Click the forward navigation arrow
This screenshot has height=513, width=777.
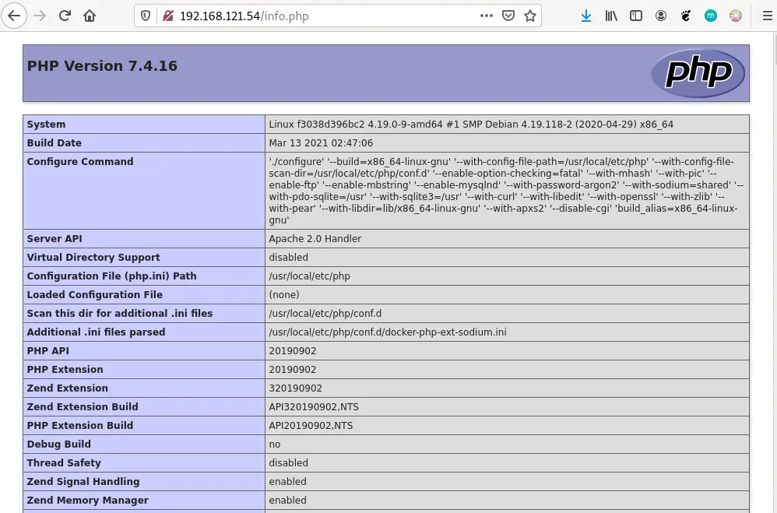tap(40, 16)
